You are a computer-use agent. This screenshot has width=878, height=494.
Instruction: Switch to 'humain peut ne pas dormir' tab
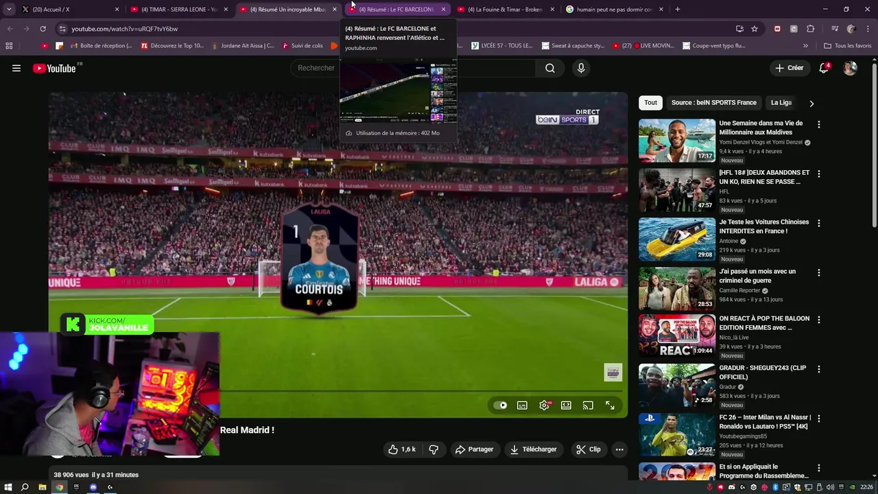click(615, 10)
